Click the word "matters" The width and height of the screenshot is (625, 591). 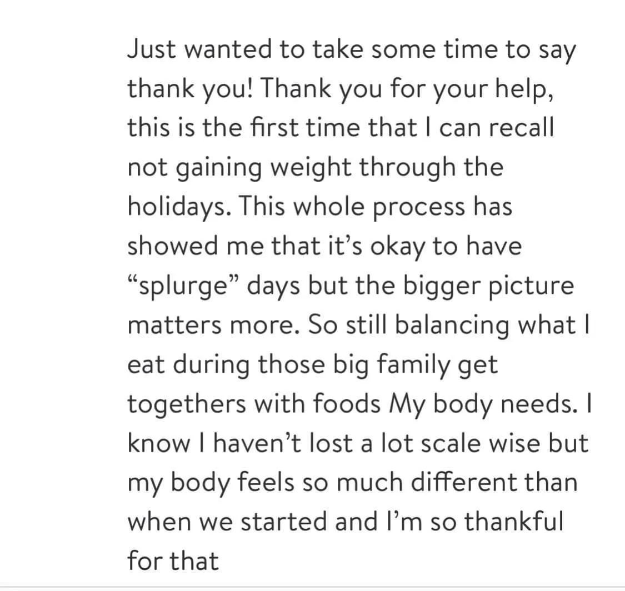click(x=174, y=325)
